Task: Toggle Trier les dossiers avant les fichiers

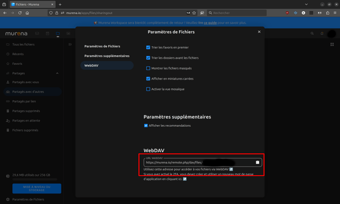Action: 148,58
